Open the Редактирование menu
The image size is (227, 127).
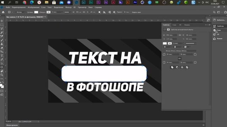(x=19, y=7)
